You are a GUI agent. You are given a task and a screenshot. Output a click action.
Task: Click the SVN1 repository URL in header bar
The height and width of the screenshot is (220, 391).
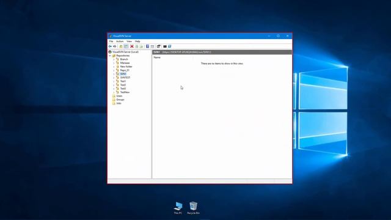(186, 52)
